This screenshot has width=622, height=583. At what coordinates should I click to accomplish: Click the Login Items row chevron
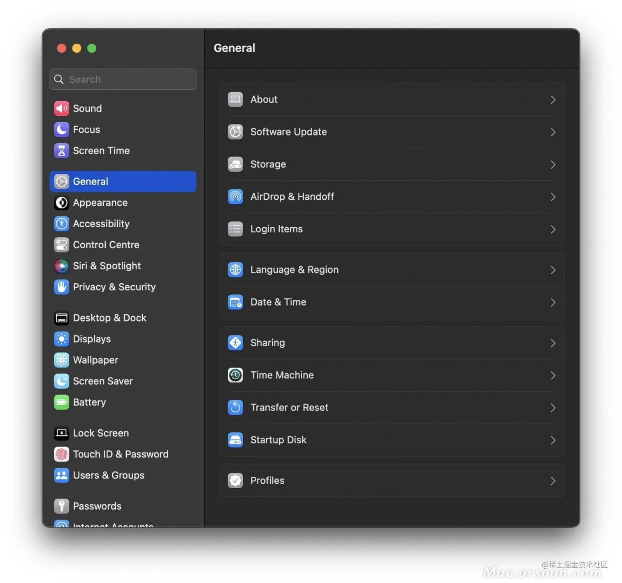(553, 229)
